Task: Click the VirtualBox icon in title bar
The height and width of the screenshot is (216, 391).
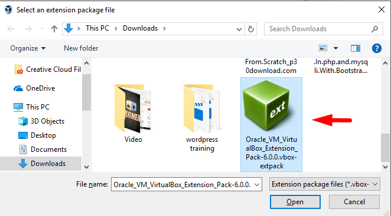Action: (8, 9)
